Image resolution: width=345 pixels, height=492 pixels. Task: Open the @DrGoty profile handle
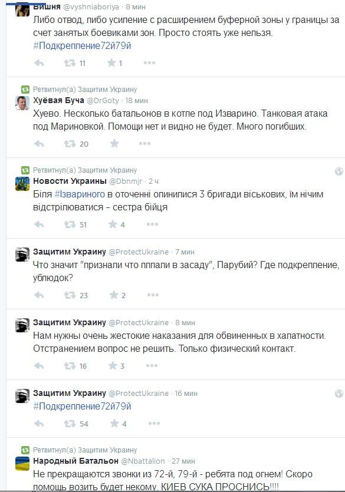point(103,100)
